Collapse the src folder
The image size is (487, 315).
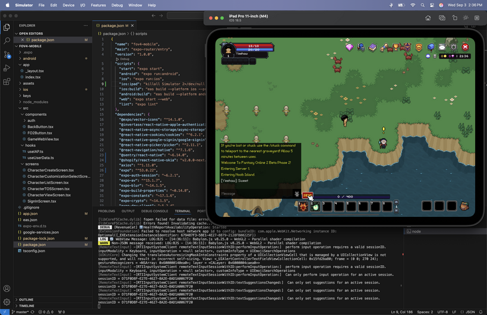pyautogui.click(x=26, y=108)
